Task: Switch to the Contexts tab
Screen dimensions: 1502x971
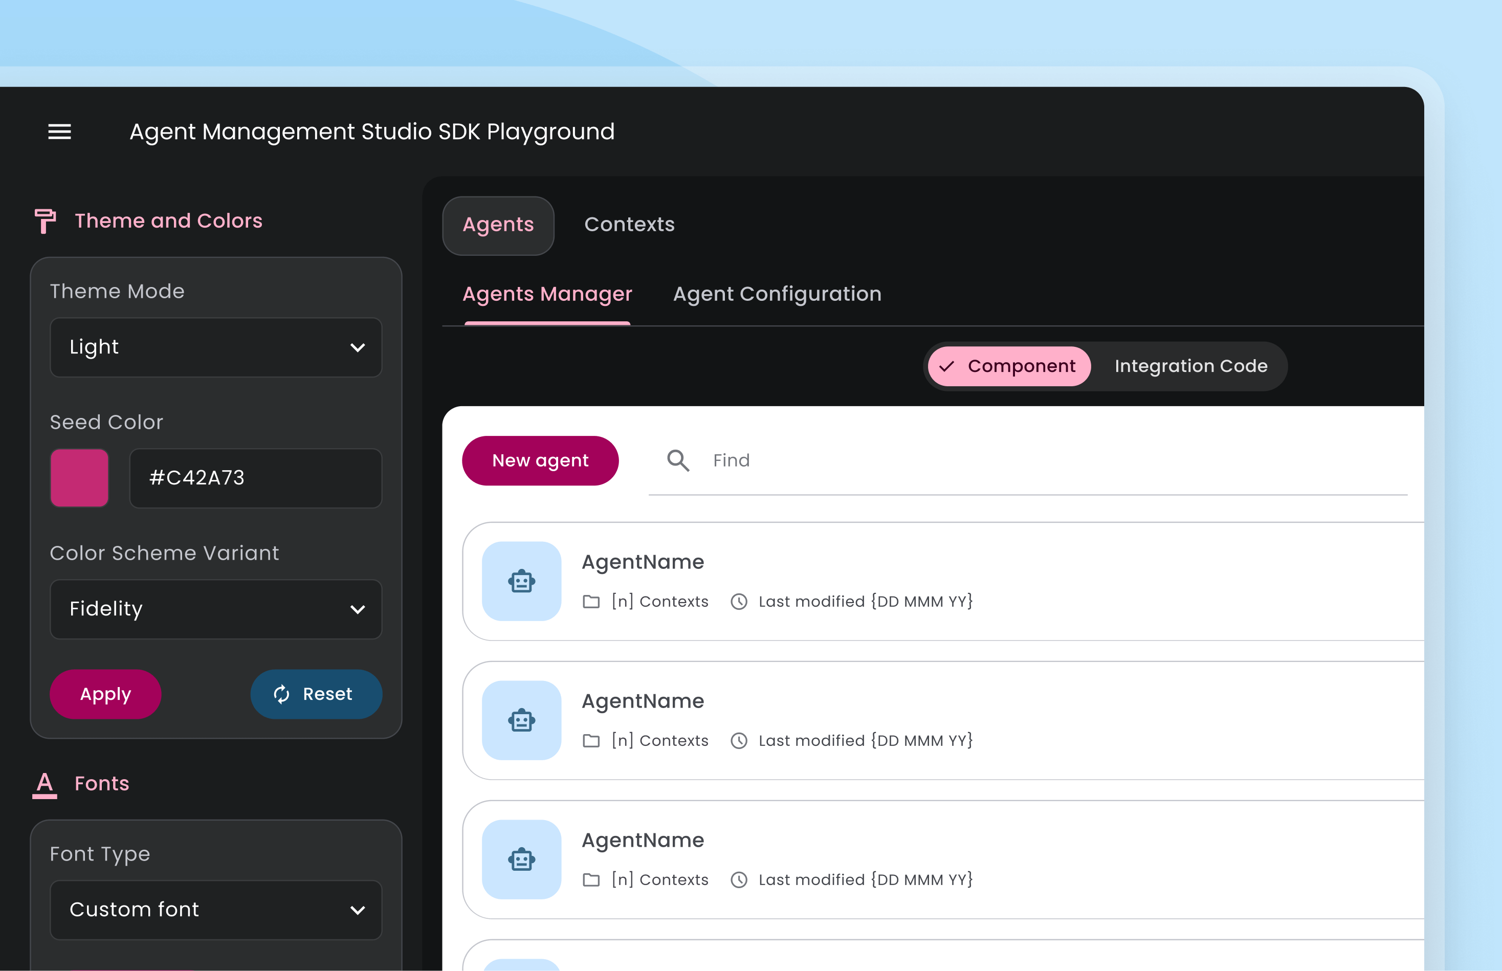Action: [x=629, y=225]
